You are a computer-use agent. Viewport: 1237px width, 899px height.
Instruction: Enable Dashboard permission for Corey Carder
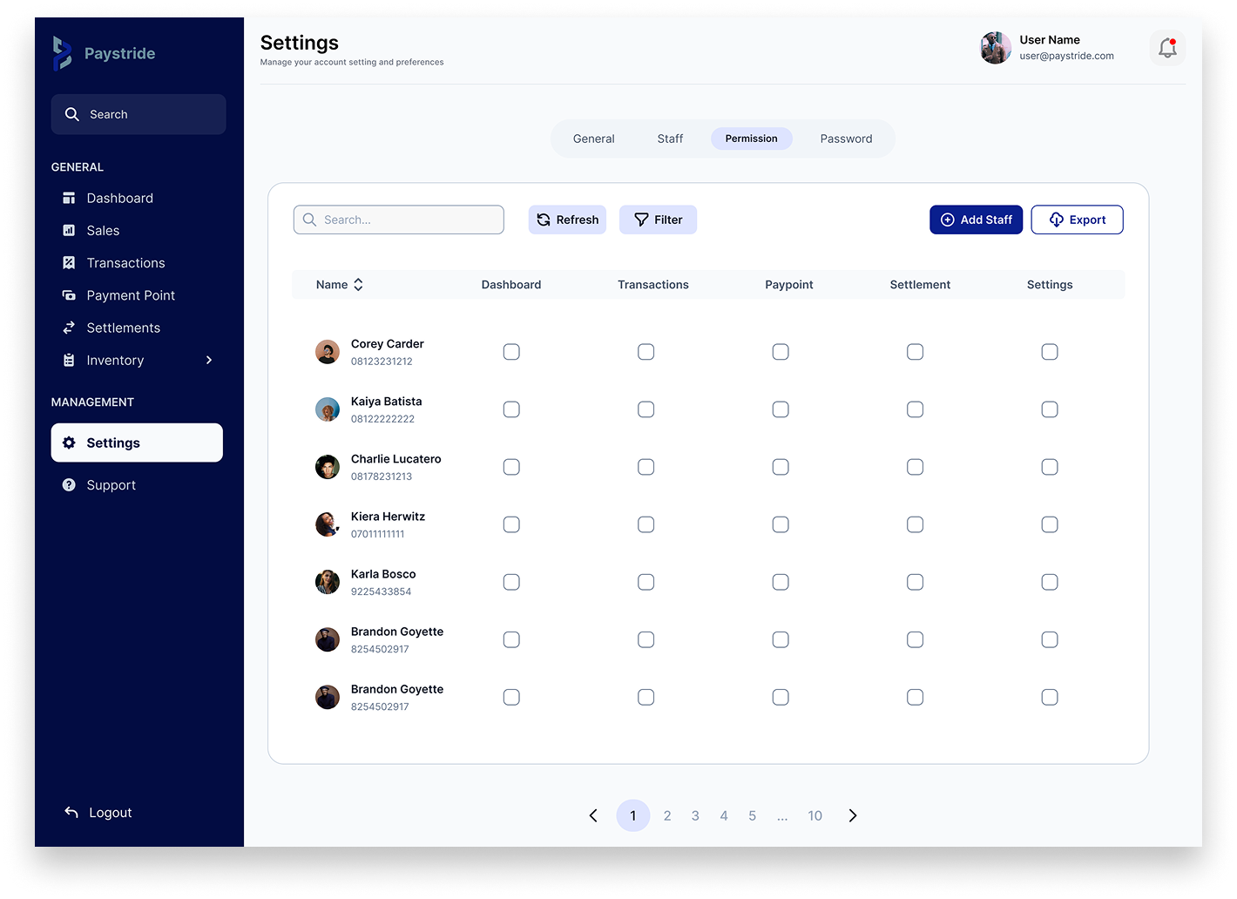click(x=511, y=352)
